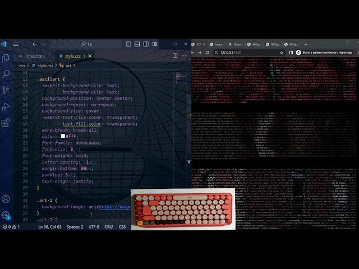
Task: Close the style.css tab
Action: [90, 56]
